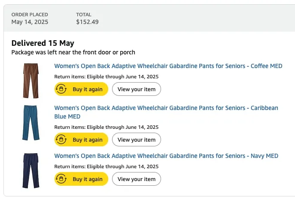Open the Navy MED pants product link
Viewport: 295px width, 199px height.
[166, 156]
